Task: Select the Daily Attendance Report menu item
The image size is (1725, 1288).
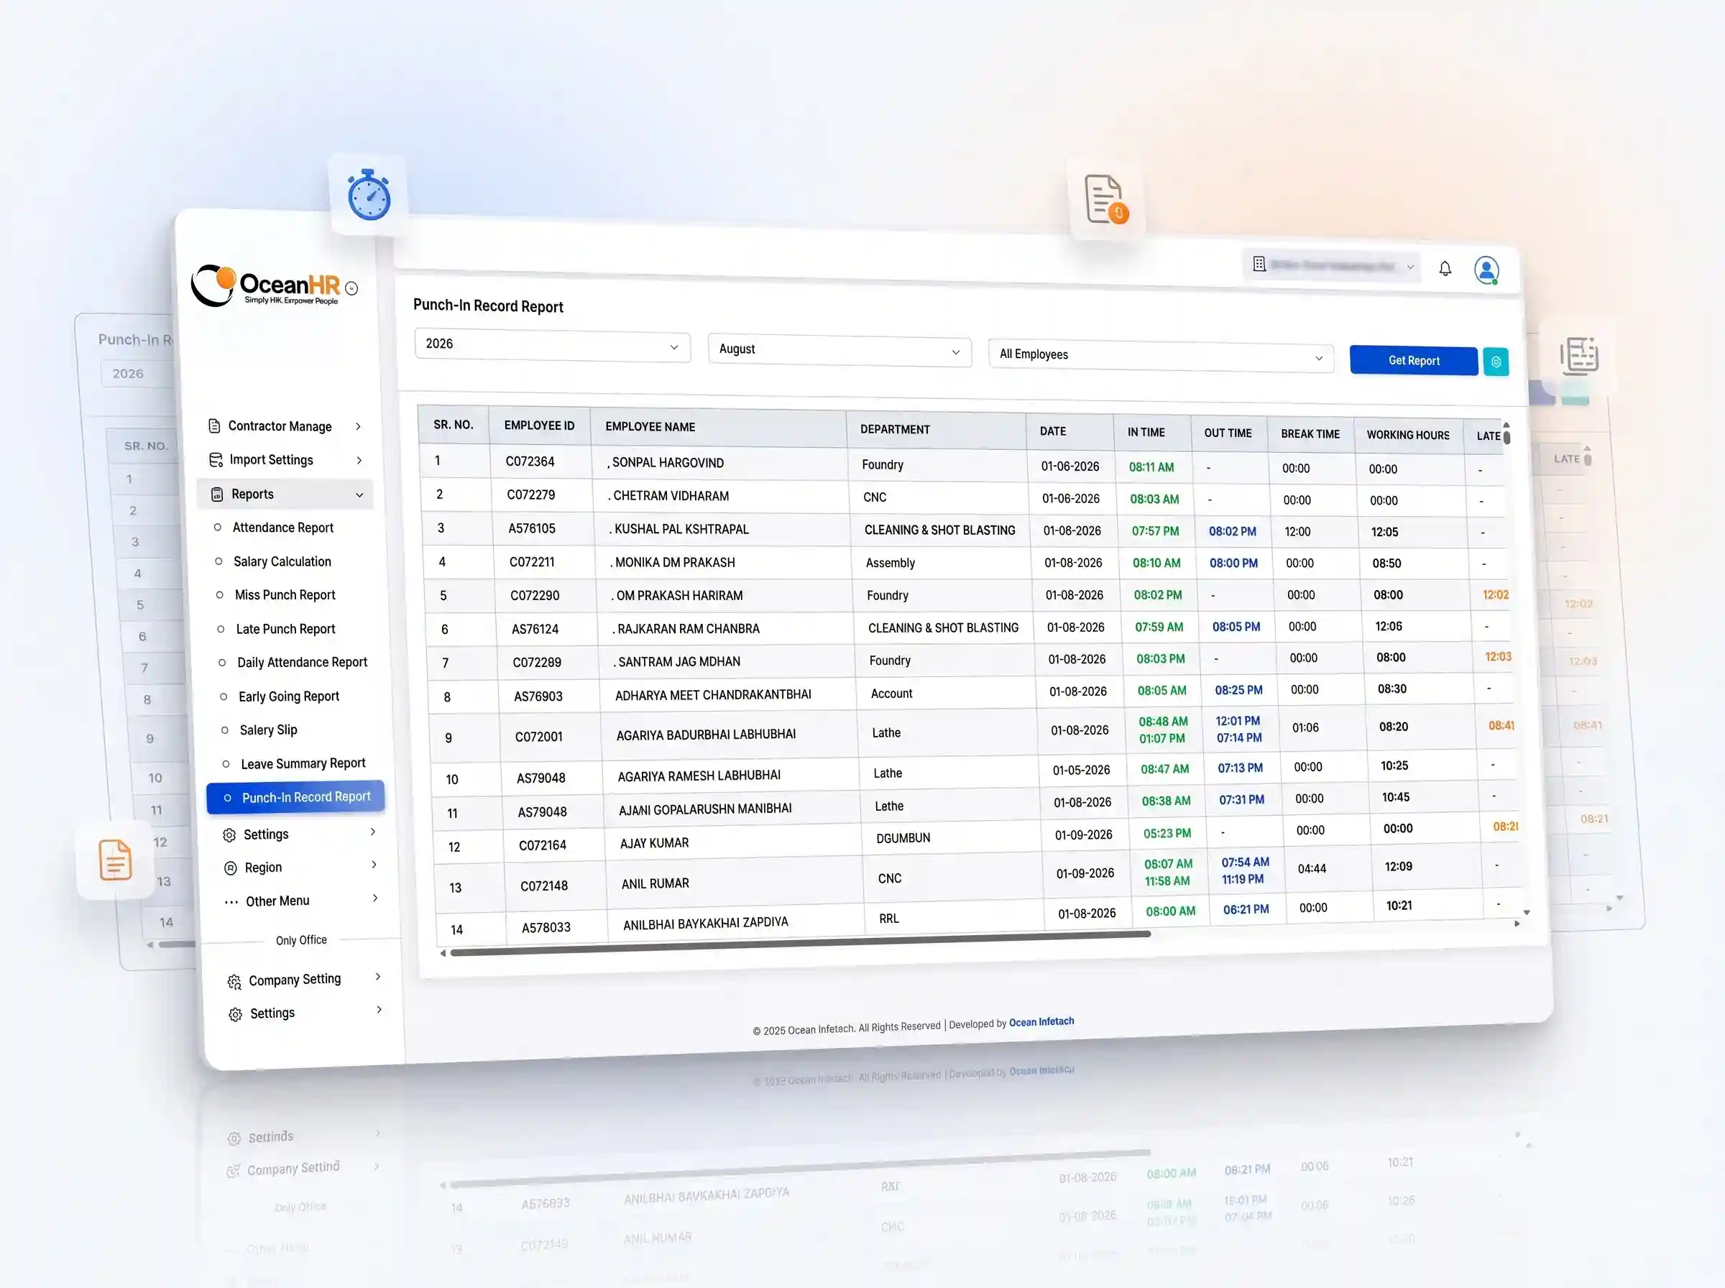Action: coord(302,663)
